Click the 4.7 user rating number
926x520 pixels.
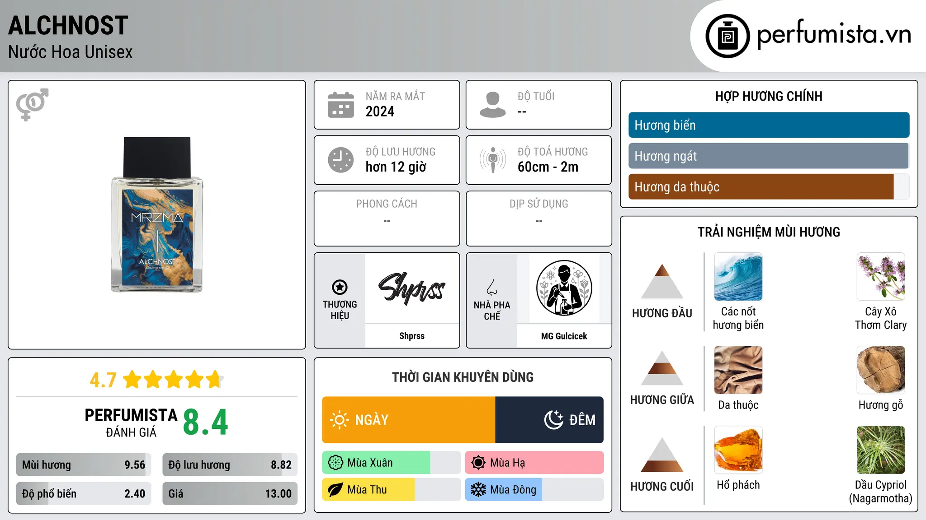[x=103, y=380]
